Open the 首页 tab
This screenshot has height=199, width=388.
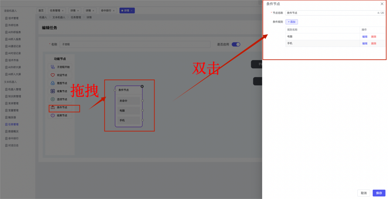(x=41, y=11)
